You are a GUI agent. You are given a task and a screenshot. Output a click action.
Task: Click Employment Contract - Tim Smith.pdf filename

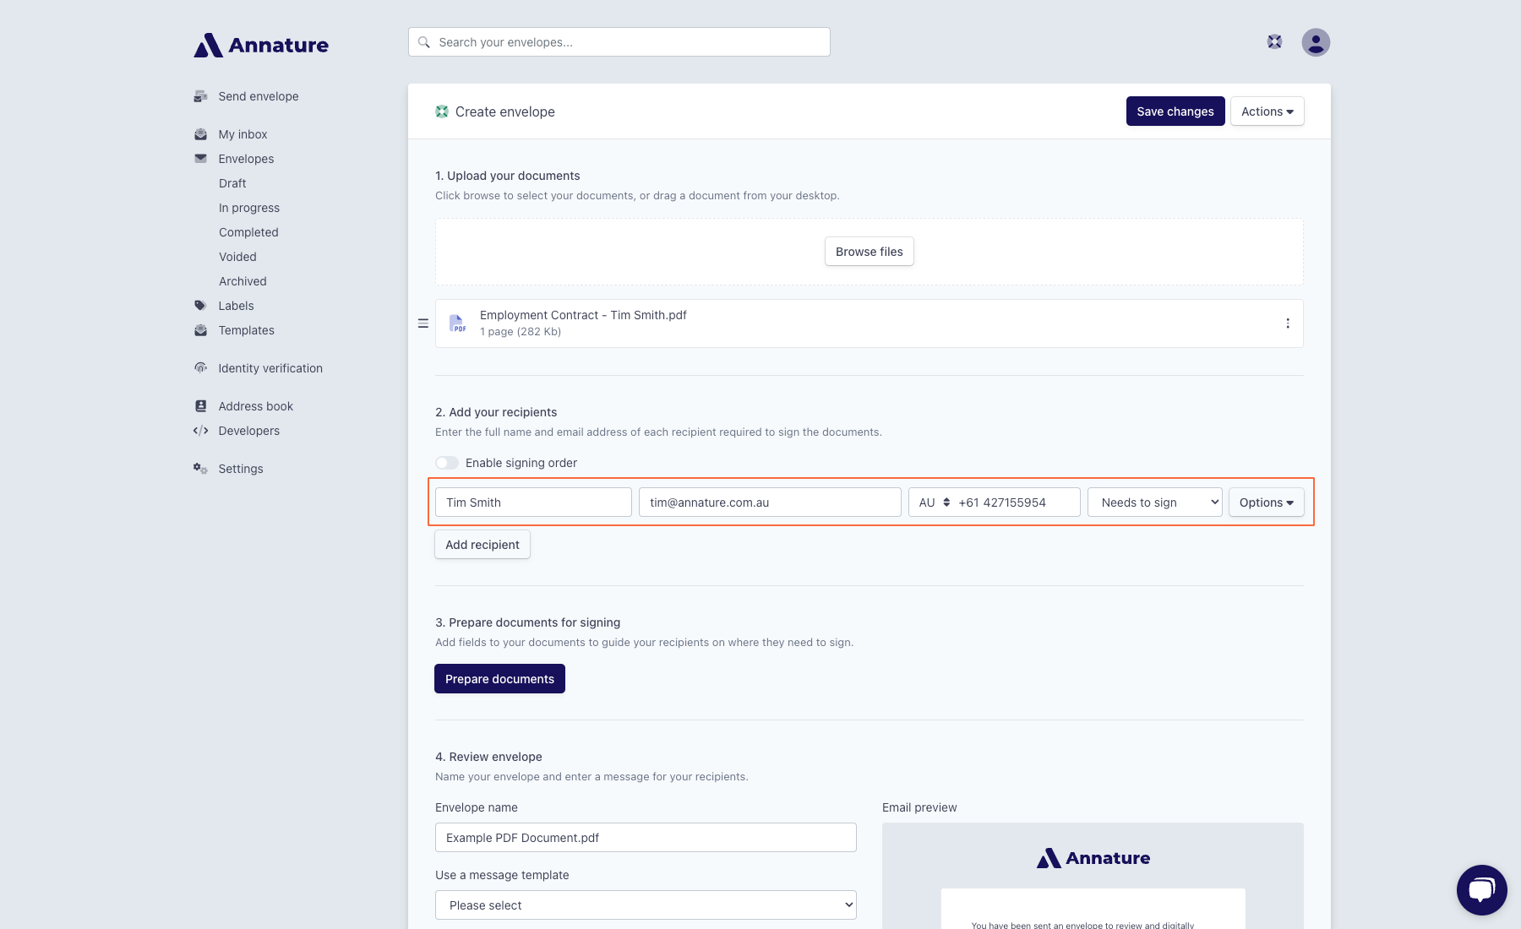tap(583, 315)
